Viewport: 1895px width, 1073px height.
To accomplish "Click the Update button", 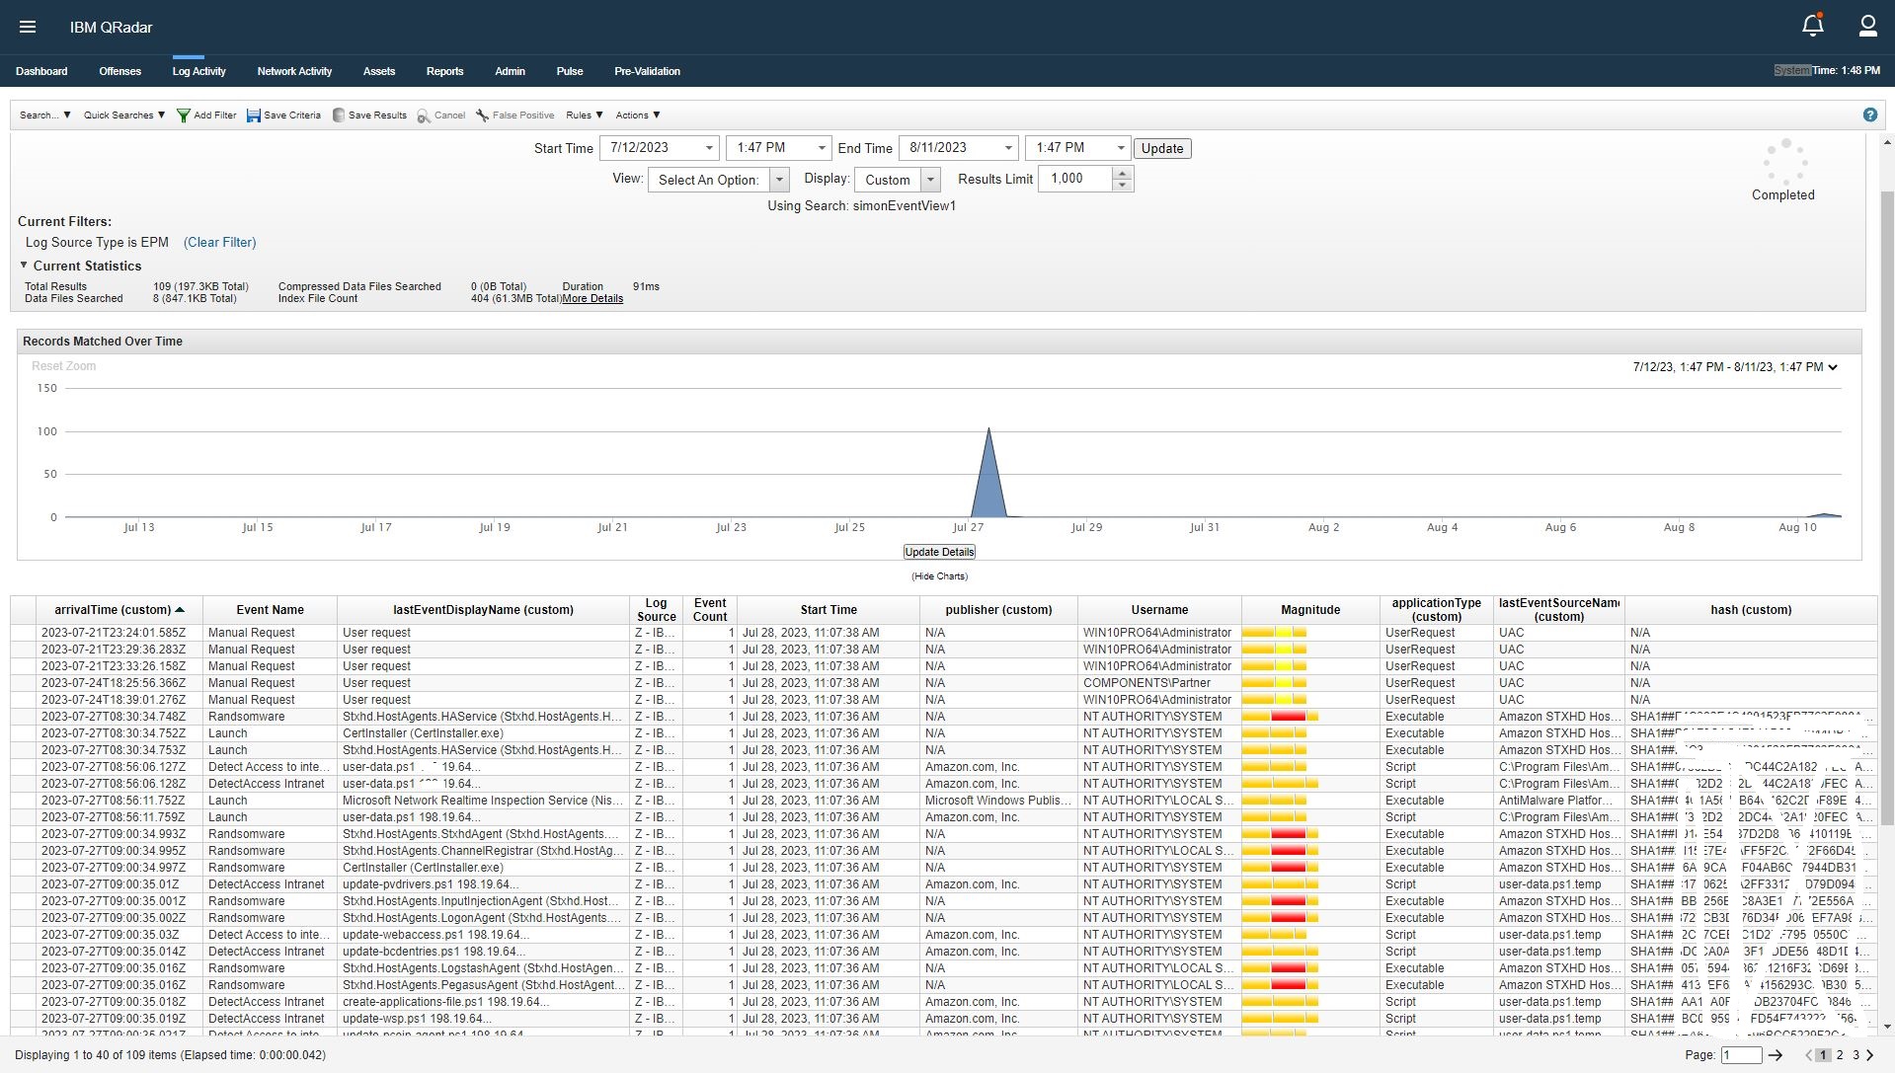I will coord(1161,148).
